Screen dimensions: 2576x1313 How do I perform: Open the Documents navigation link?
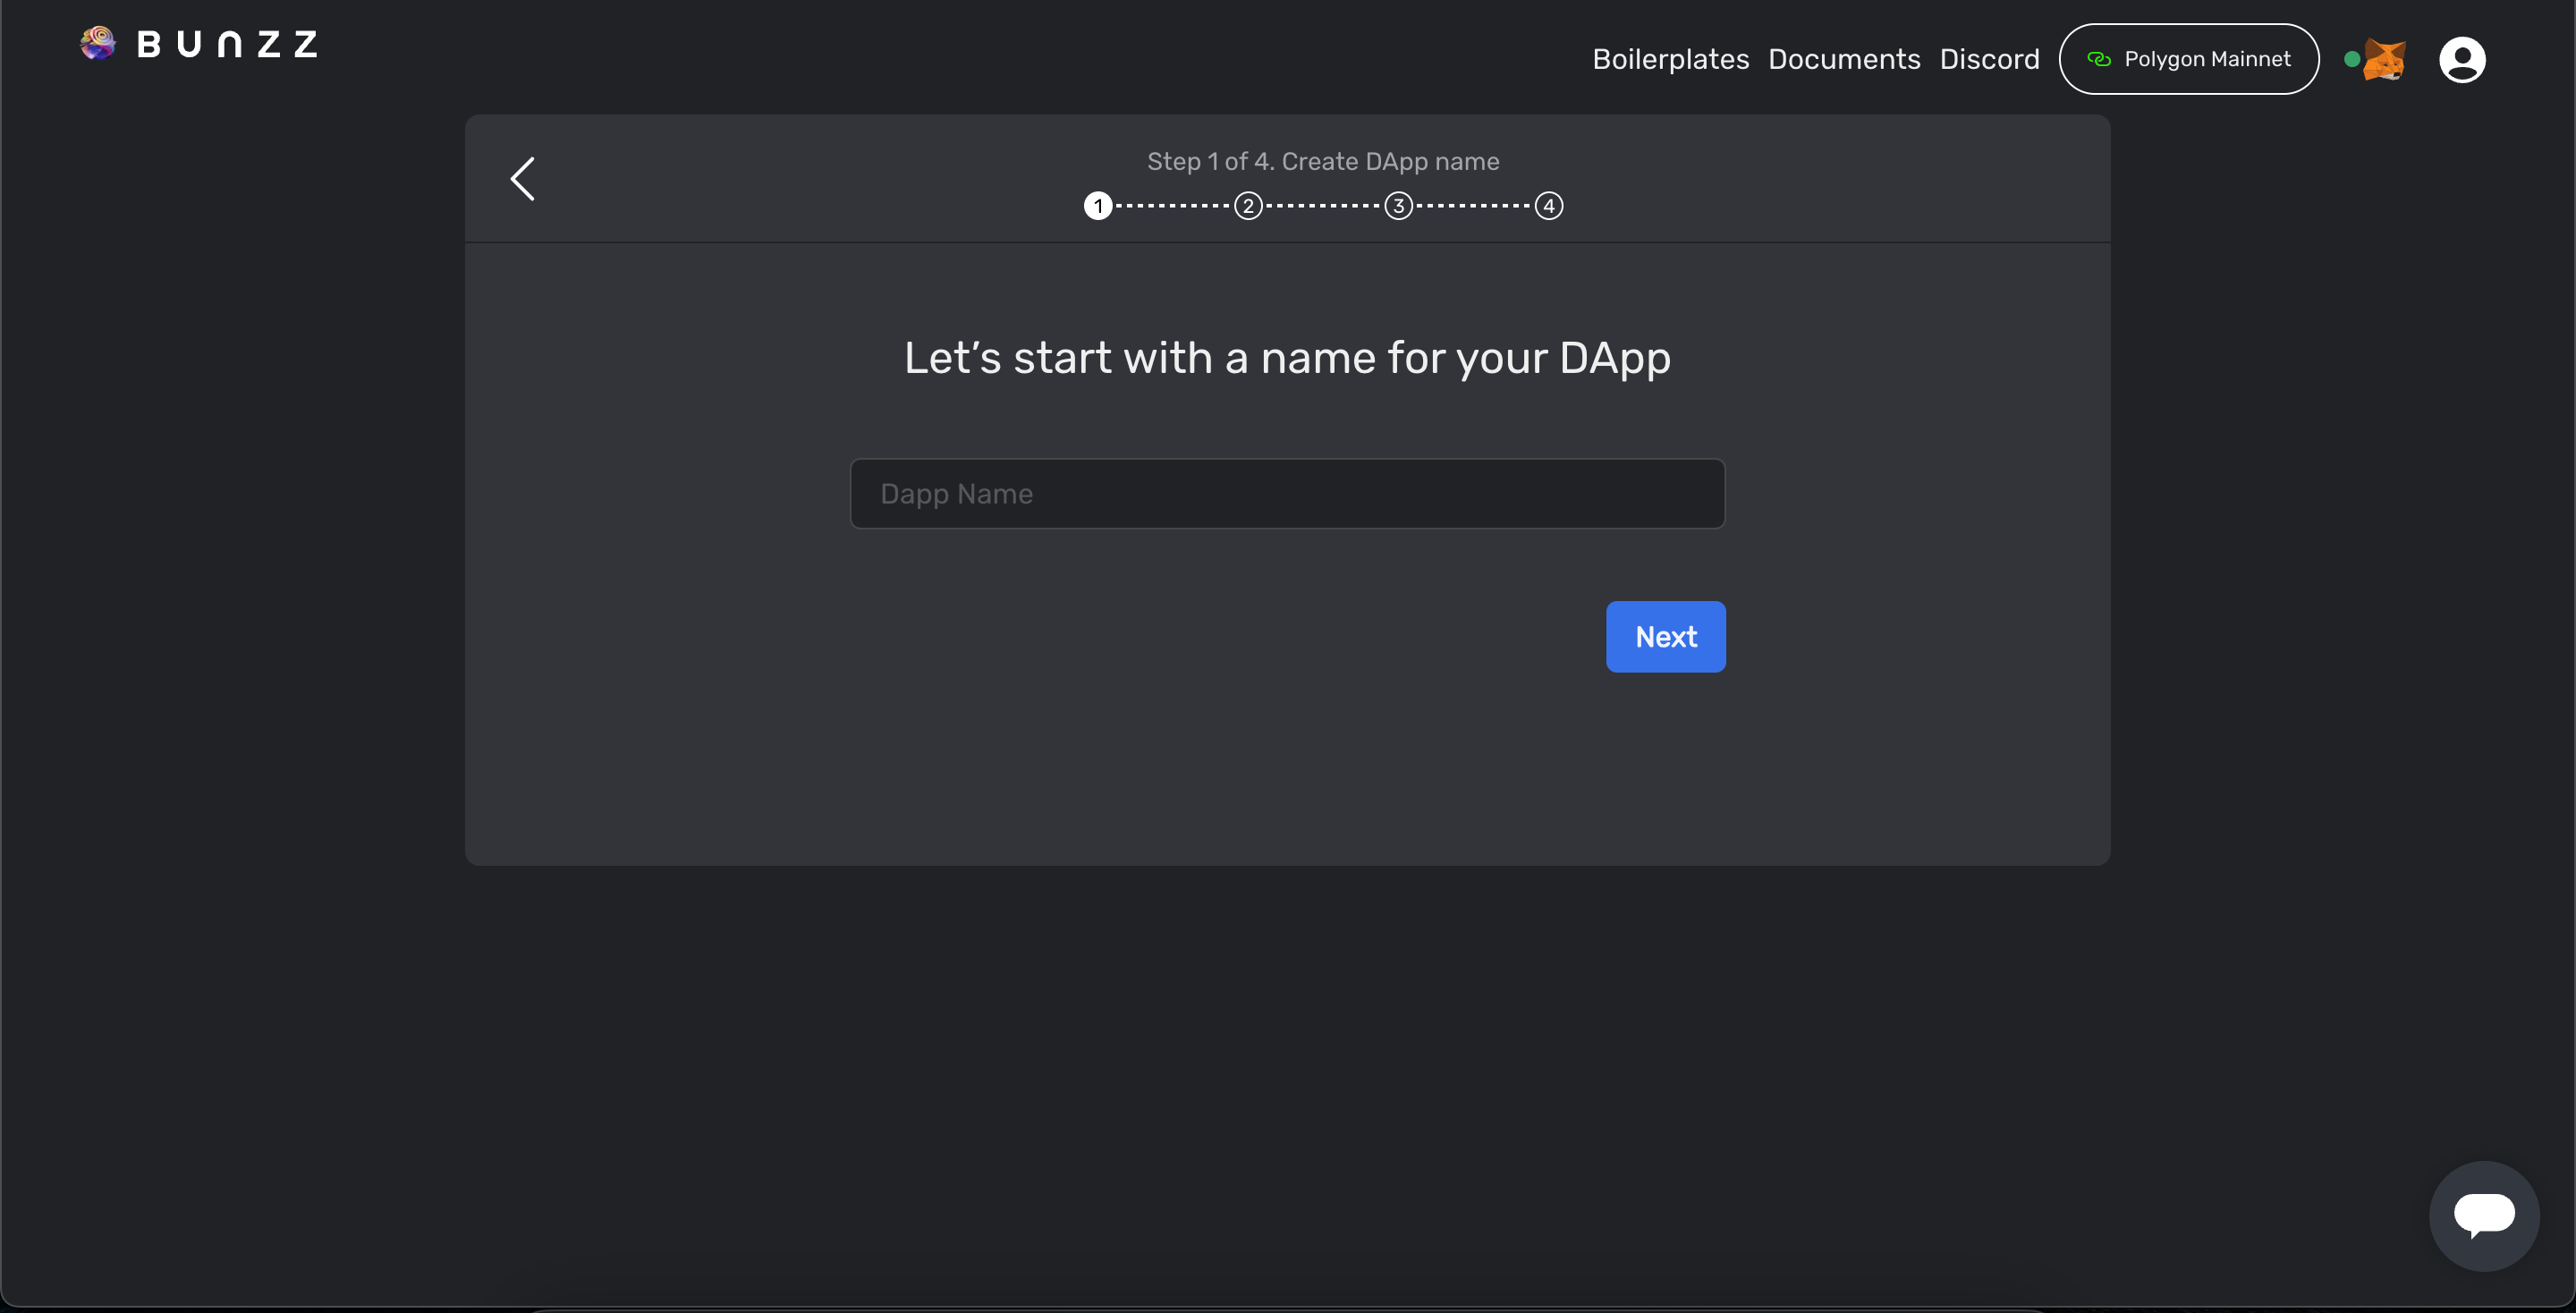[1844, 59]
